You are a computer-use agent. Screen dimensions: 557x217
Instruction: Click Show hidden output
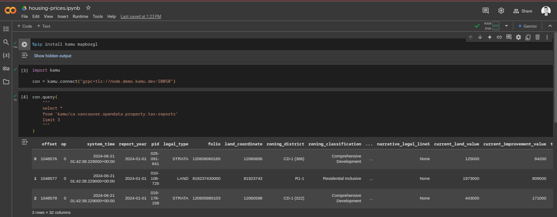53,56
